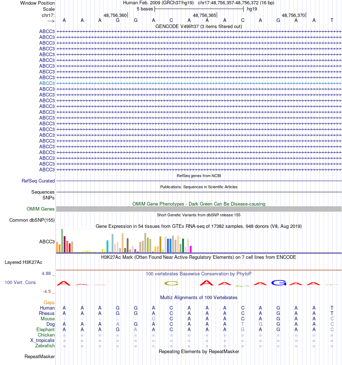Click the H3K27Ac Mark track title
Screen dimensions: 342x365
(x=199, y=257)
